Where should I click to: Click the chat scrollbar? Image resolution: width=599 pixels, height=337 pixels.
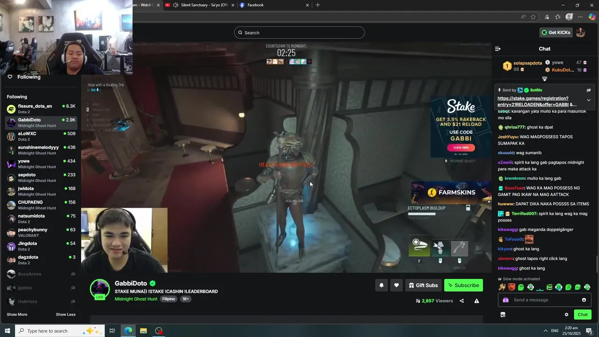596,264
